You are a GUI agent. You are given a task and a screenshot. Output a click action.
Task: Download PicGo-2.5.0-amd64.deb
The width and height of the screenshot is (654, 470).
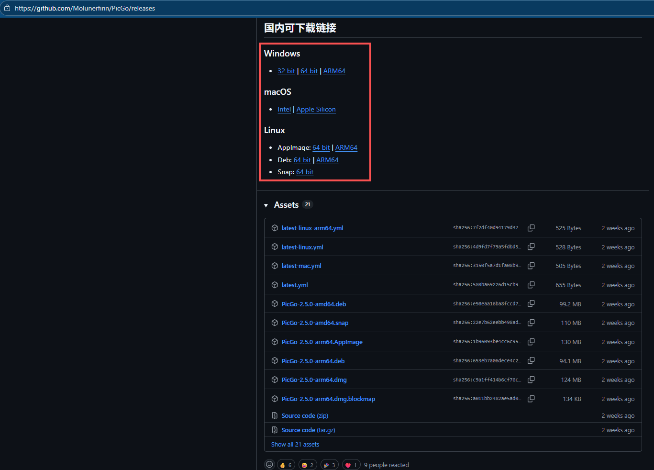314,304
